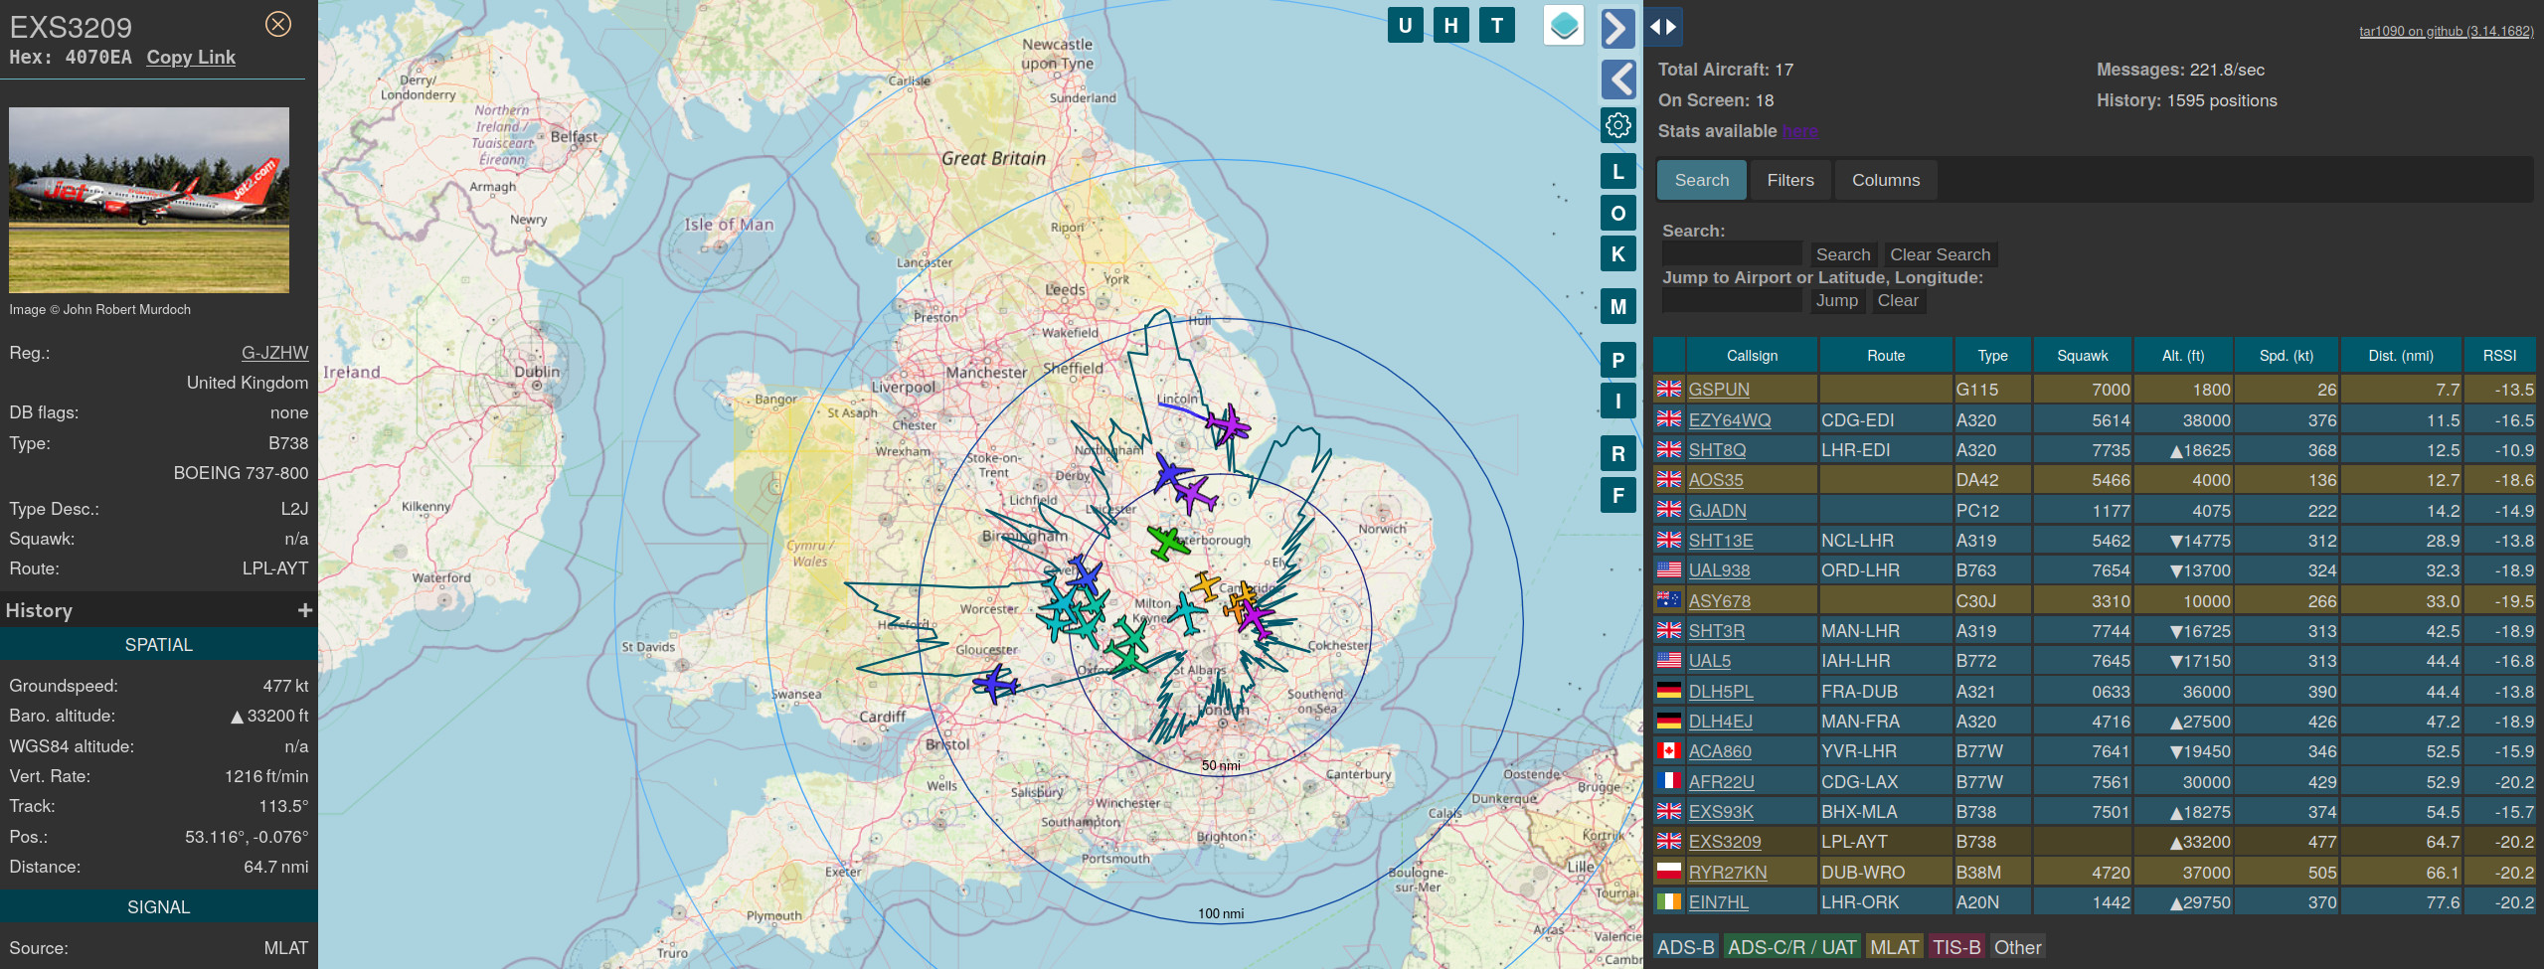
Task: Click the Jump button
Action: (1836, 300)
